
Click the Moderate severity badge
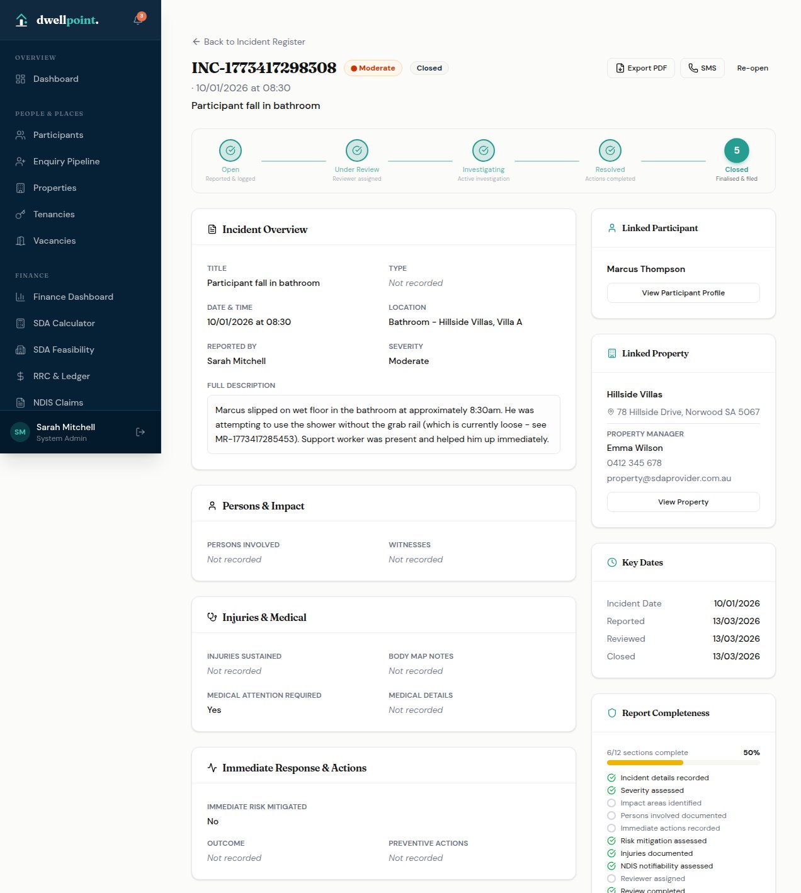tap(373, 68)
